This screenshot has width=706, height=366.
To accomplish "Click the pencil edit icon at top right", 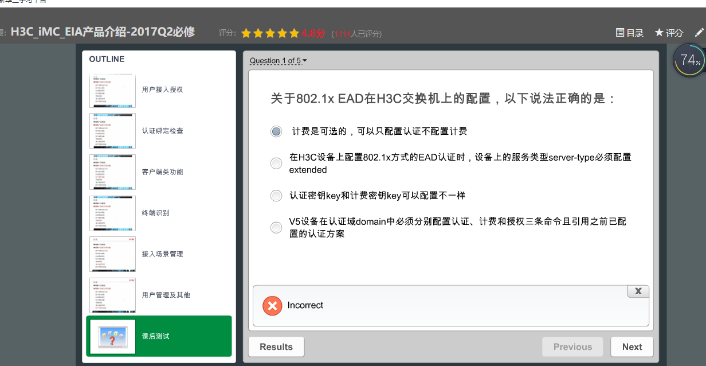I will [x=699, y=33].
